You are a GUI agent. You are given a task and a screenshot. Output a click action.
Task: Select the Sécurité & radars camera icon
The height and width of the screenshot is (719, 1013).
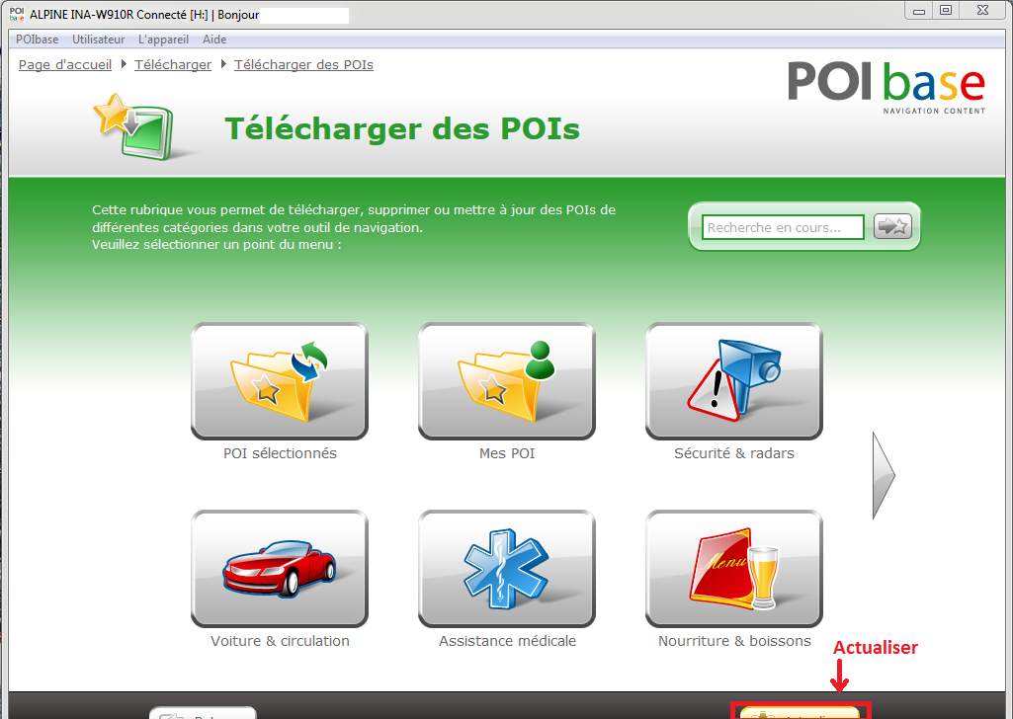[x=734, y=381]
